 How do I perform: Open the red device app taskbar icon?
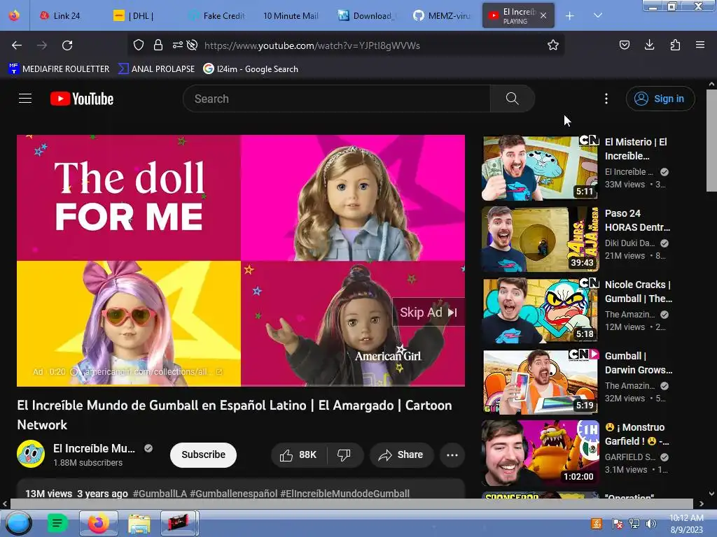pyautogui.click(x=179, y=523)
